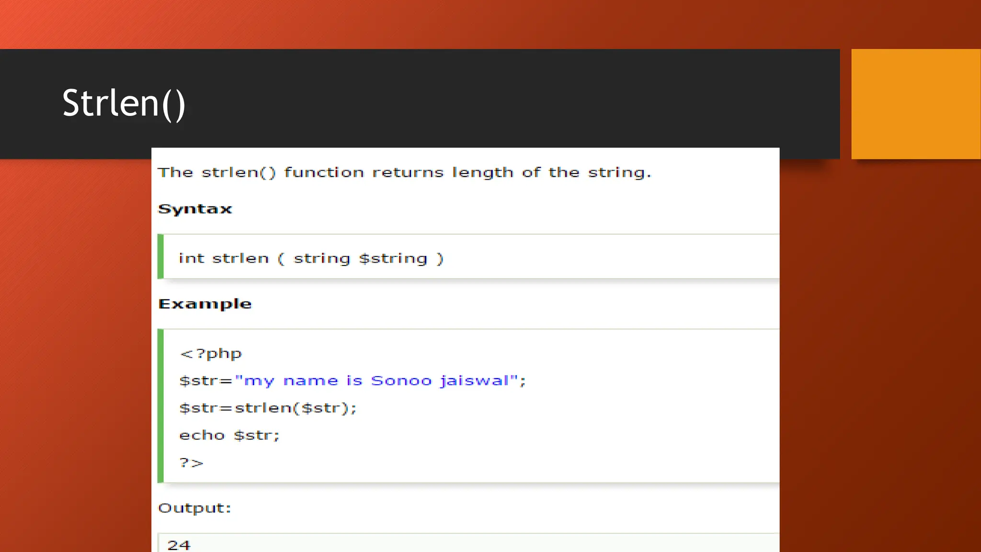The image size is (981, 552).
Task: Select the orange square shape
Action: pos(915,104)
